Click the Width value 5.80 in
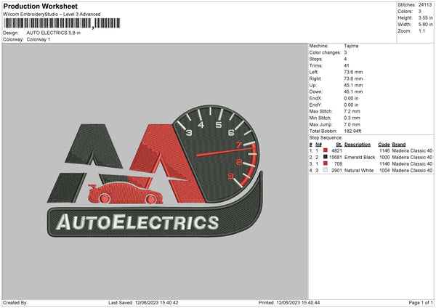The image size is (436, 308). pyautogui.click(x=425, y=25)
